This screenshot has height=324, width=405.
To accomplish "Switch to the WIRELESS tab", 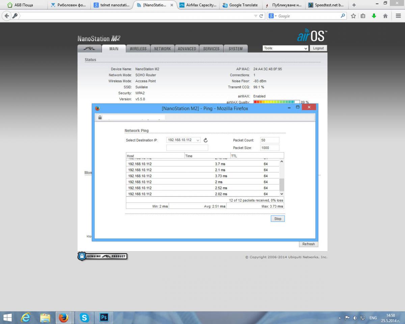I will (x=138, y=49).
